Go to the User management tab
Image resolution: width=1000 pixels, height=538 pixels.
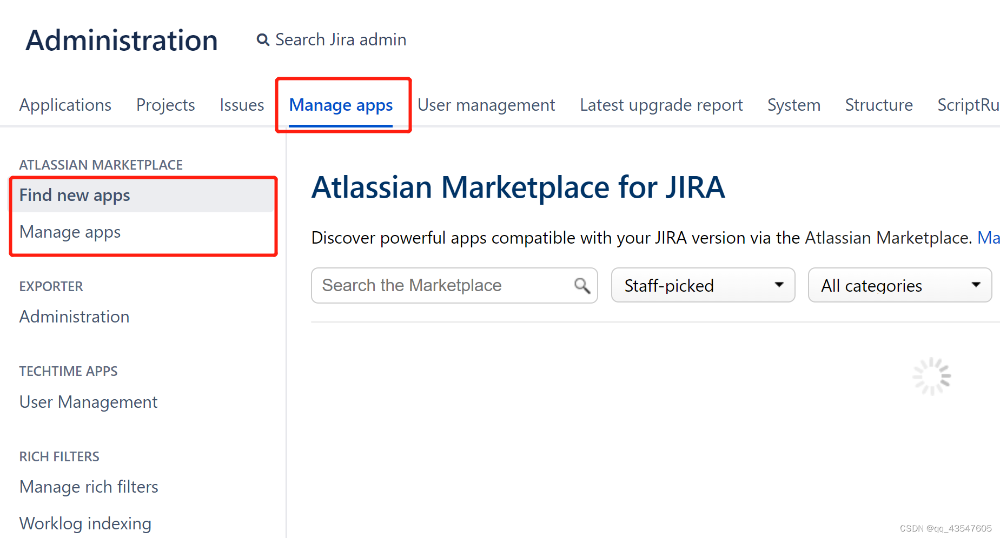pos(486,105)
